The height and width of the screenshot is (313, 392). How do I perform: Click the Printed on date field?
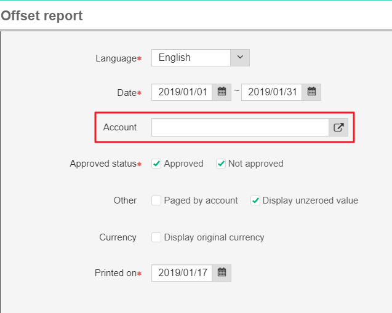[x=182, y=272]
